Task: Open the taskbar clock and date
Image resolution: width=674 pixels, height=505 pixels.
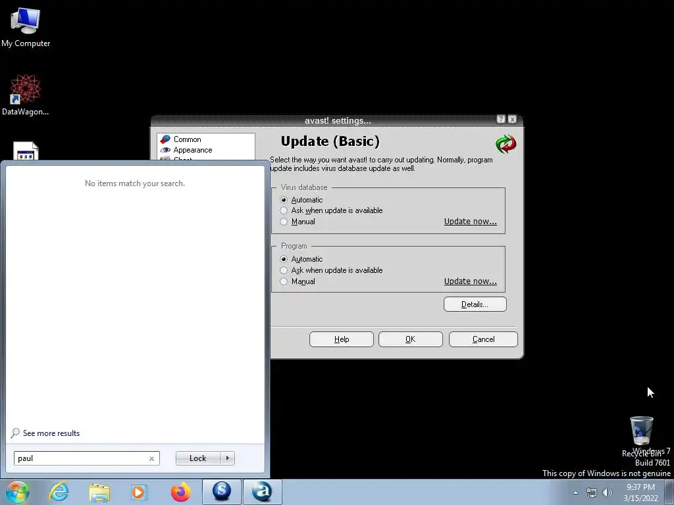Action: pos(640,493)
